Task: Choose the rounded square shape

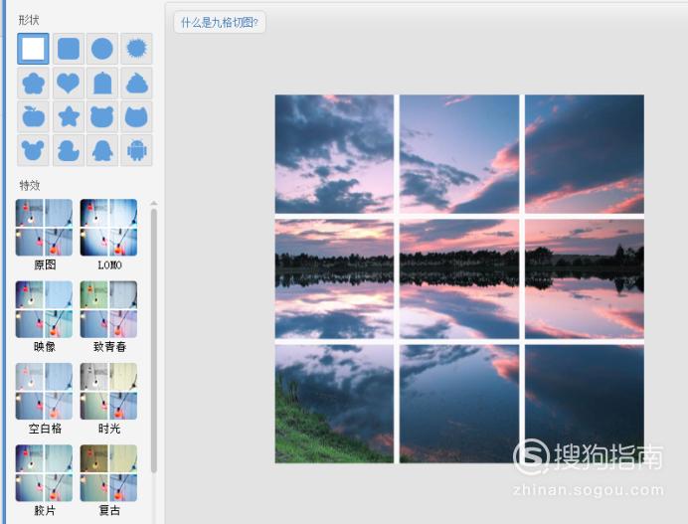Action: click(x=69, y=49)
